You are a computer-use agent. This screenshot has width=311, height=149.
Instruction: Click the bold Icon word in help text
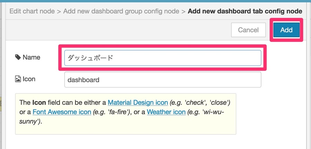39,103
